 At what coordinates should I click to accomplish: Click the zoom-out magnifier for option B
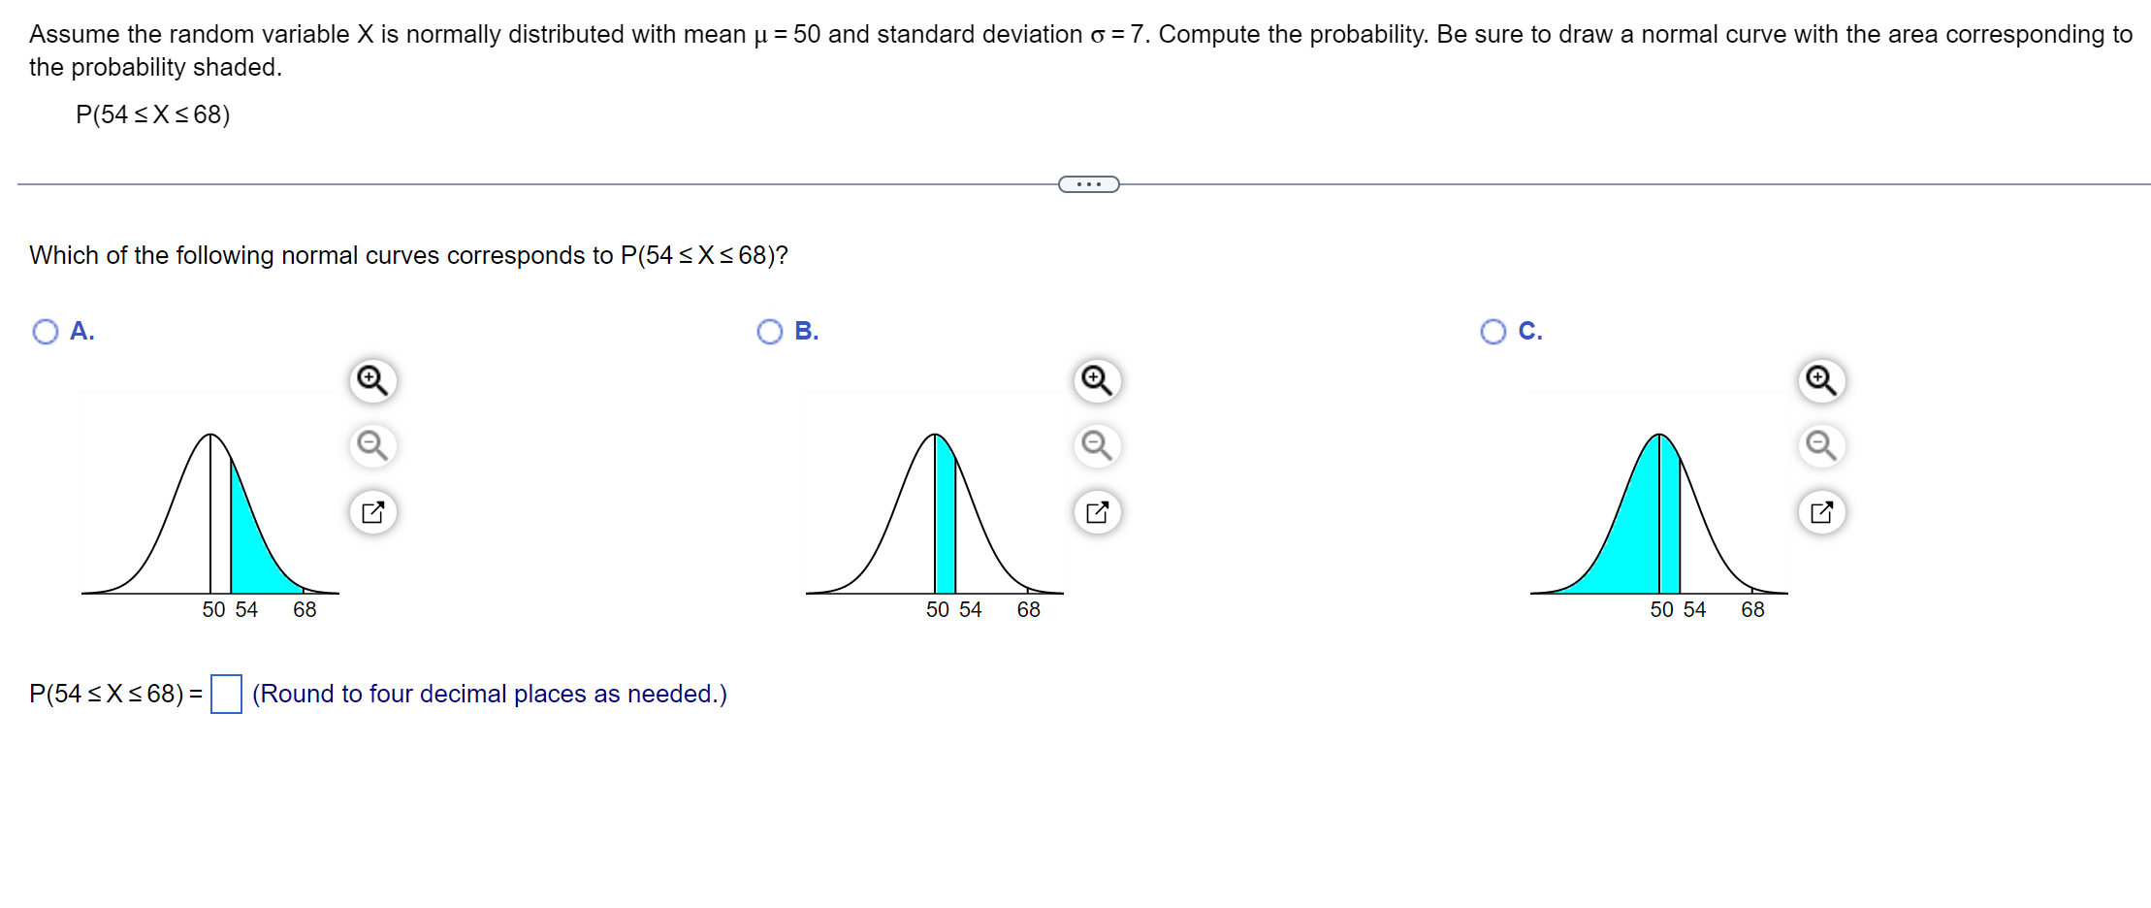[x=1096, y=446]
